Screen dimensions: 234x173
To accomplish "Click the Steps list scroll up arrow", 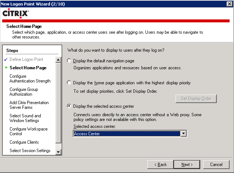I will [x=58, y=60].
